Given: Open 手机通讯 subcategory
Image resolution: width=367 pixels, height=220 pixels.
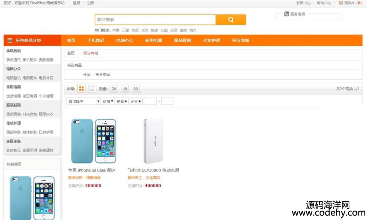Looking at the screenshot, I should point(14,60).
